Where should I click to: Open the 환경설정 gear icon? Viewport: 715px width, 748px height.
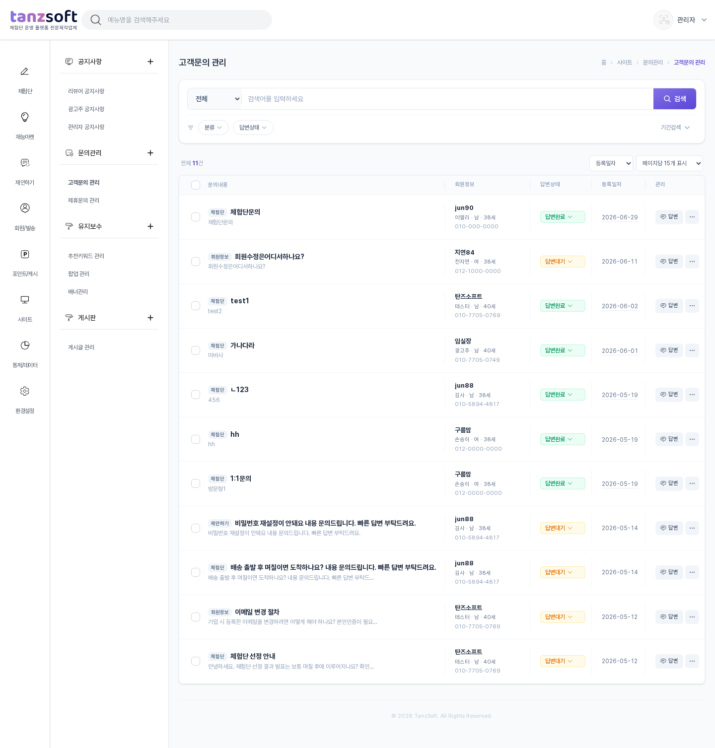(25, 391)
